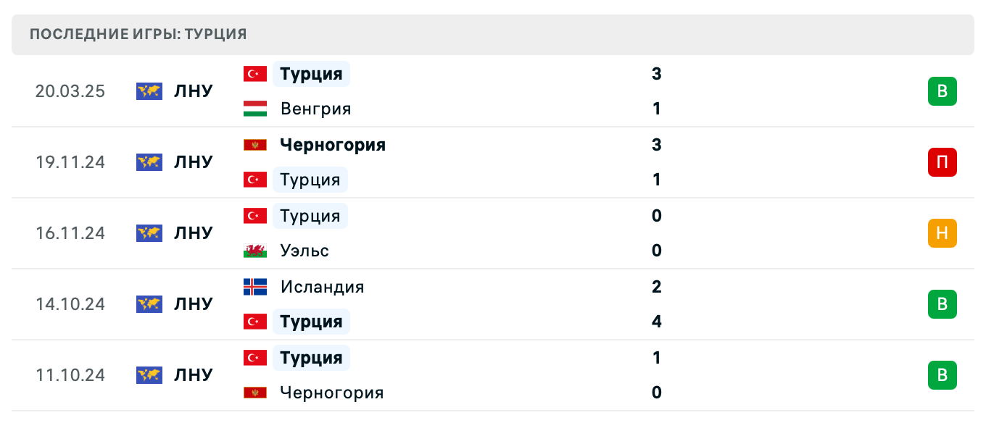The image size is (986, 423).
Task: Click the Montenegro flag next to Черногория
Action: pos(255,144)
